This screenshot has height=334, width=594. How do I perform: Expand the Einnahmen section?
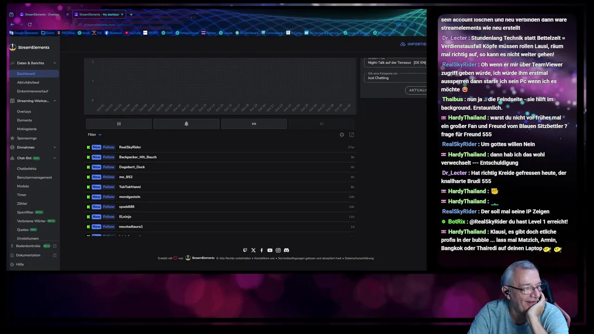tap(54, 148)
